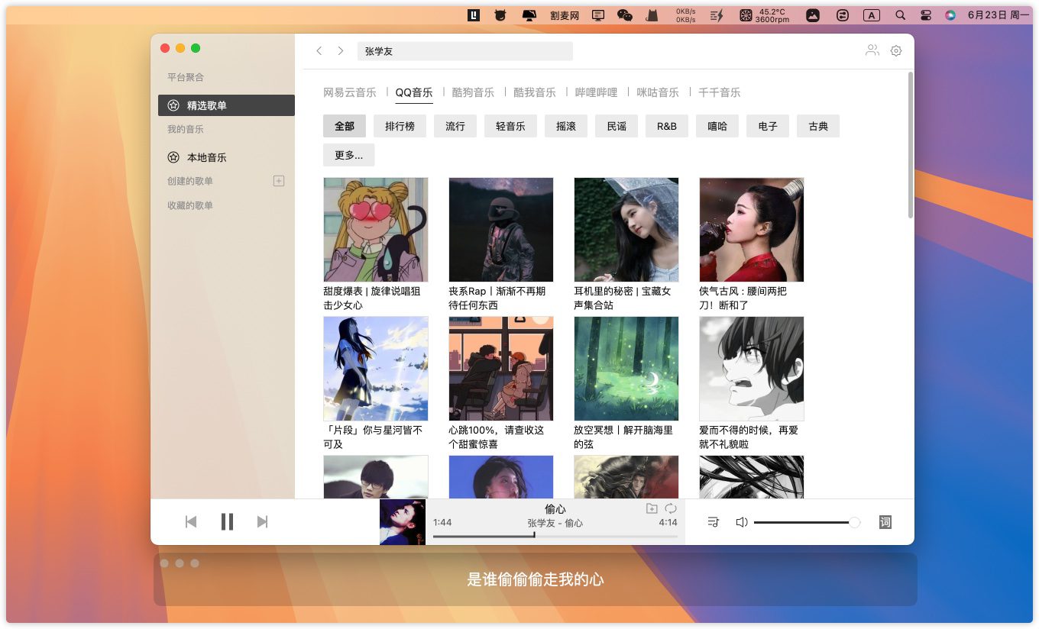
Task: Select the 流行 category filter
Action: 455,126
